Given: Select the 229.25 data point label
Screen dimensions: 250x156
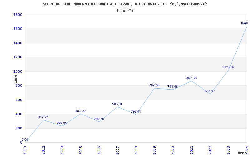Looking at the screenshot, I should [x=62, y=123].
